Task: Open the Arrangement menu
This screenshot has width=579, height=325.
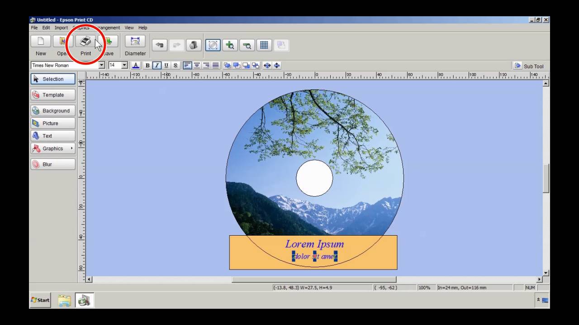Action: 106,28
